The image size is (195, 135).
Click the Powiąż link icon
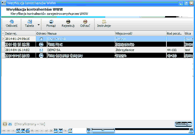coord(51,21)
